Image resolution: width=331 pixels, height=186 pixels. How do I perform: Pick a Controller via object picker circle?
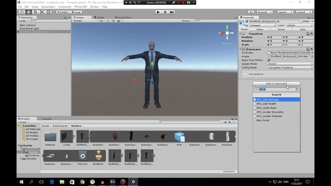pos(312,53)
